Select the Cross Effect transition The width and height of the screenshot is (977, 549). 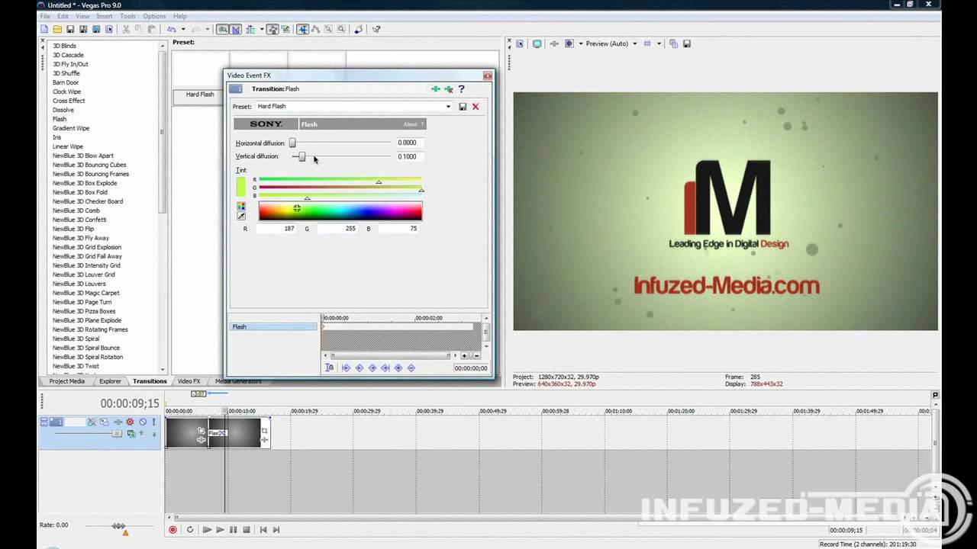(x=69, y=101)
